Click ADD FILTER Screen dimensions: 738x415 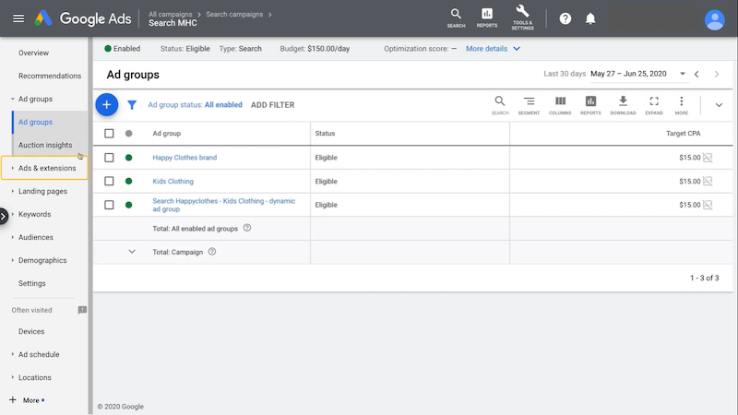coord(272,105)
